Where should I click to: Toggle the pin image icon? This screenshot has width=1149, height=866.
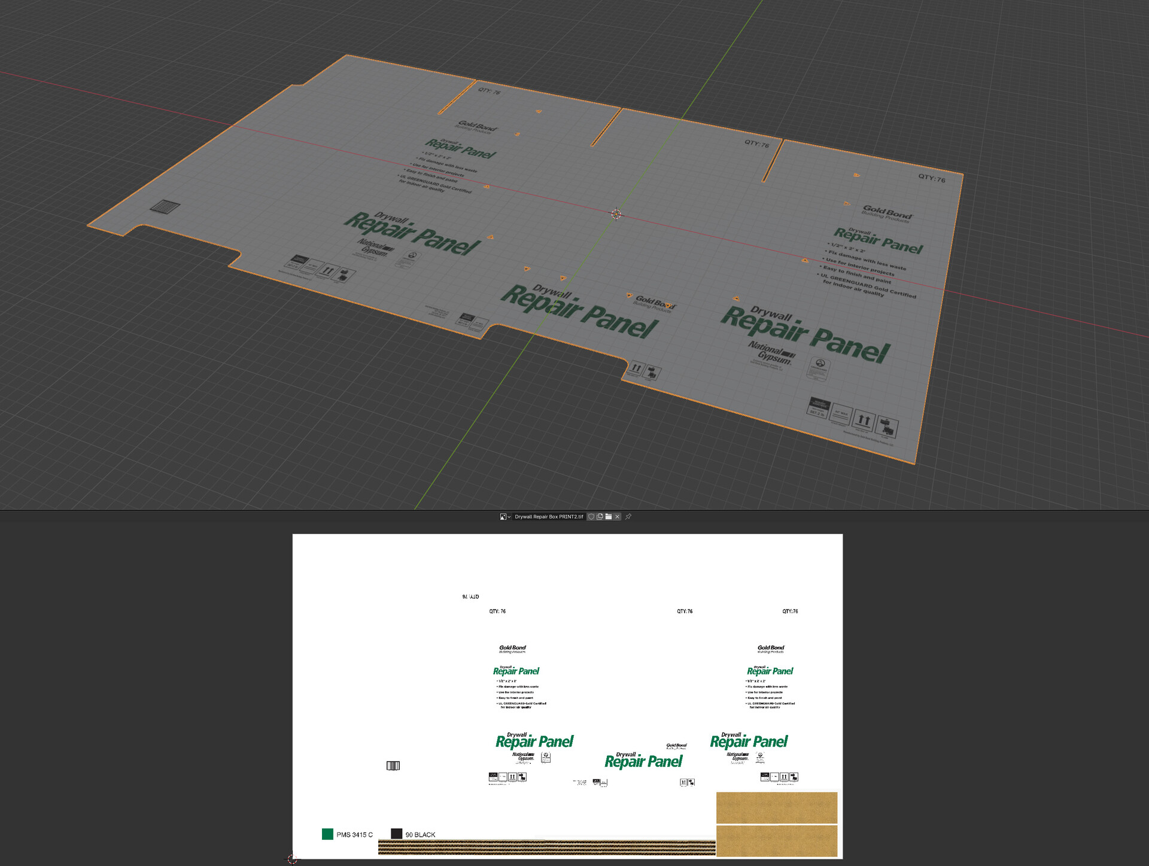(x=628, y=517)
